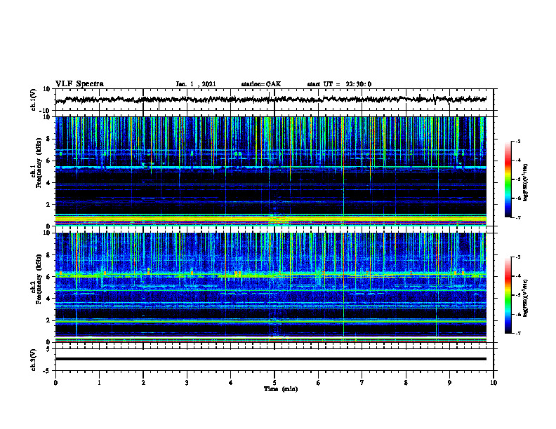
Task: Select the date text "Jan. 1, 2021"
Action: [x=196, y=84]
